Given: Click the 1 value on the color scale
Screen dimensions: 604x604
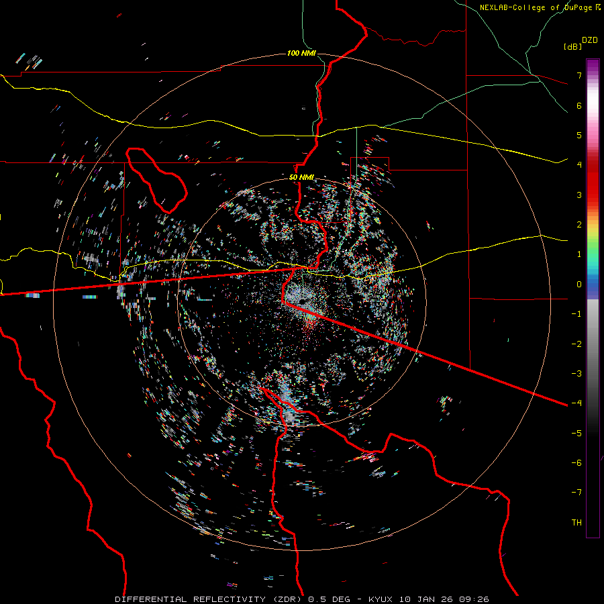Looking at the screenshot, I should tap(579, 254).
